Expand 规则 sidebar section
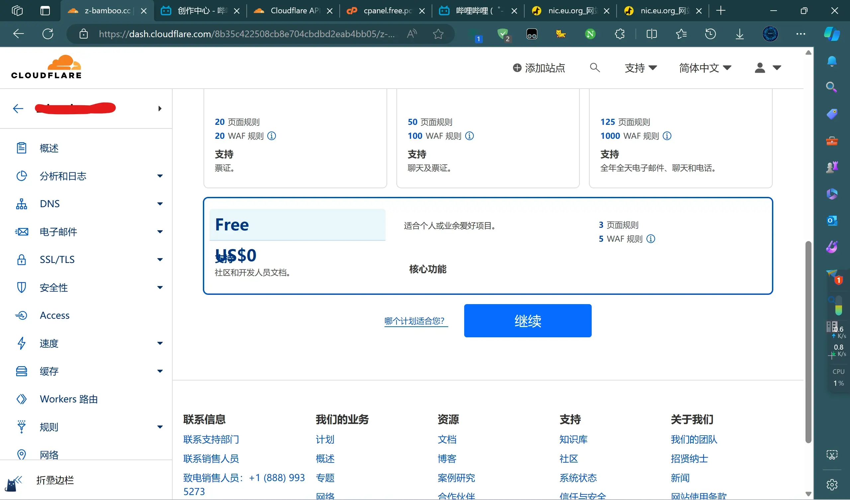The image size is (850, 500). pos(160,427)
